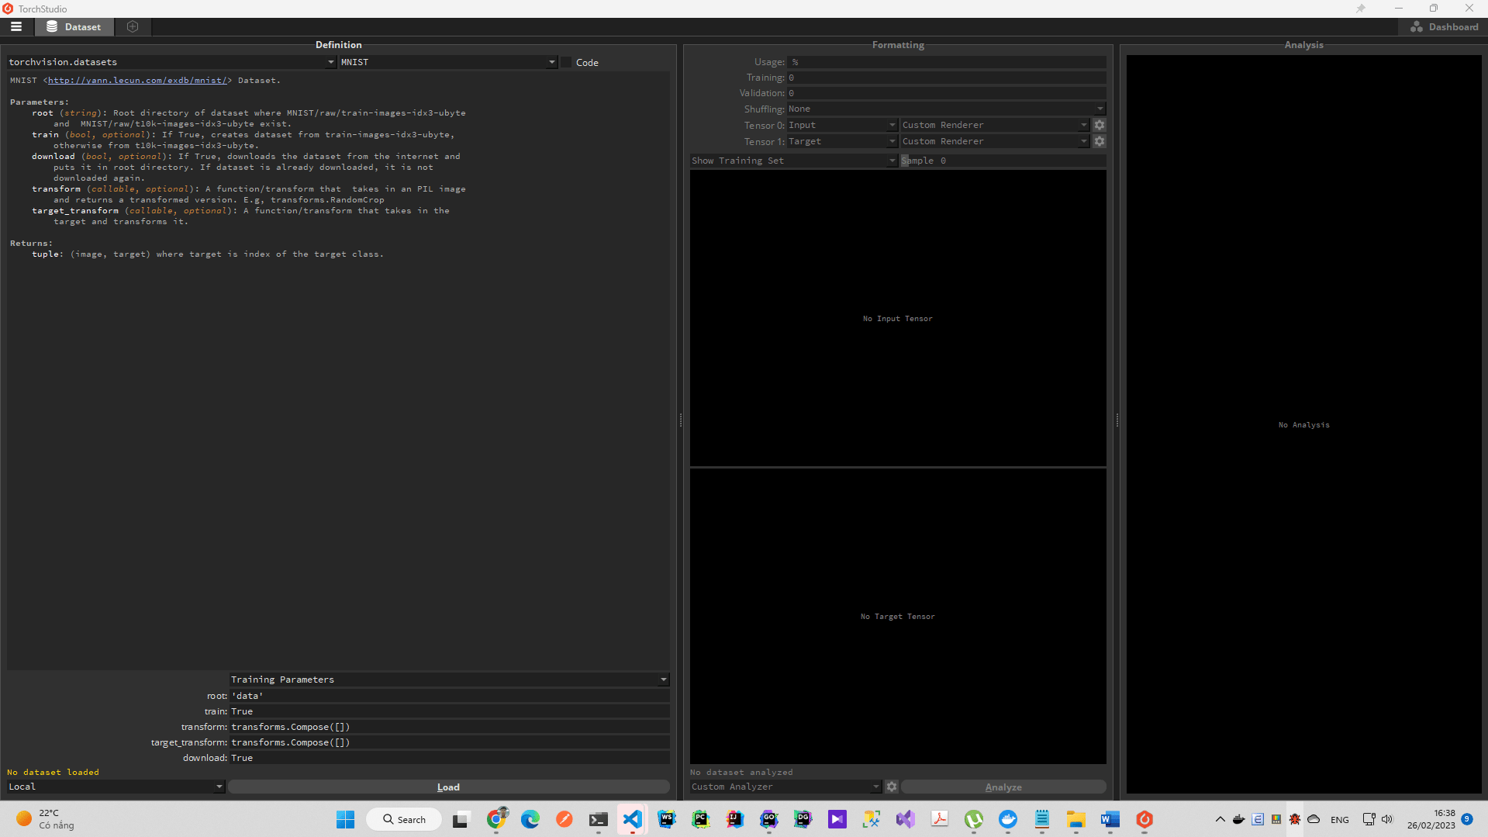This screenshot has width=1488, height=837.
Task: Open the MNIST dataset dropdown
Action: 448,62
